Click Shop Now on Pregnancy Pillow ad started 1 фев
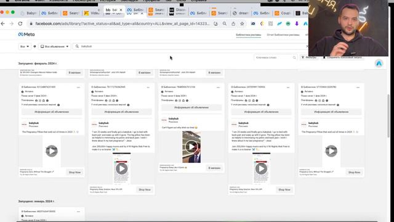 point(354,173)
